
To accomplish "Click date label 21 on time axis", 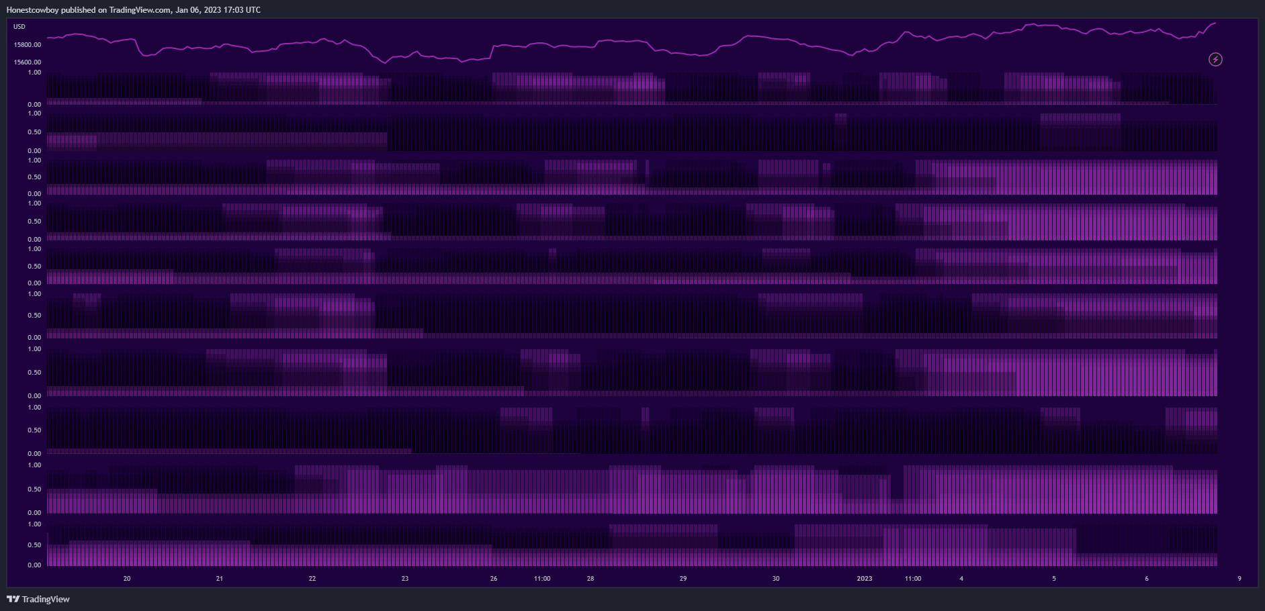I will pyautogui.click(x=220, y=578).
